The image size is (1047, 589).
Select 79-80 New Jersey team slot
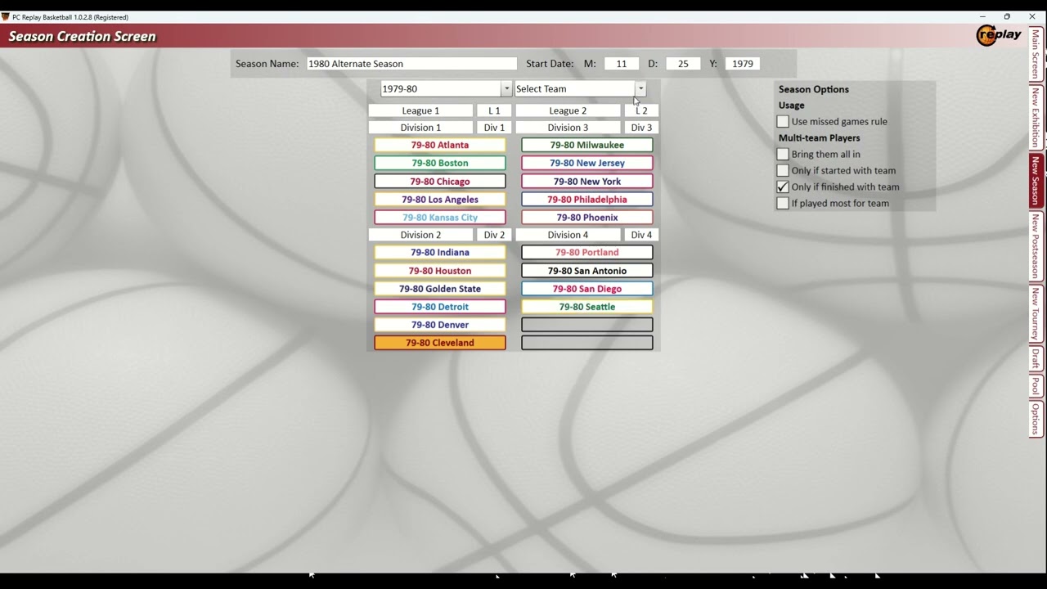click(x=587, y=163)
